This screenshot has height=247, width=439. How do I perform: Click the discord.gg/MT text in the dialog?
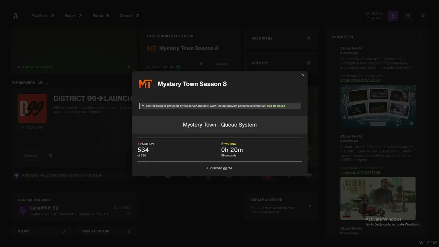222,168
